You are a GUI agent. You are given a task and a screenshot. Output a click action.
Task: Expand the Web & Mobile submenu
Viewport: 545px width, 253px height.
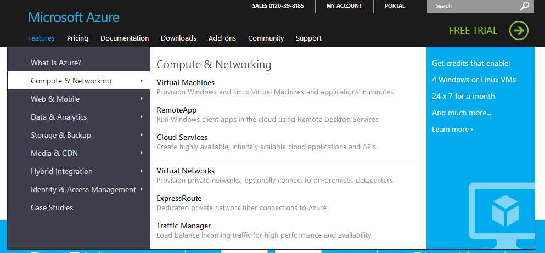pos(55,99)
